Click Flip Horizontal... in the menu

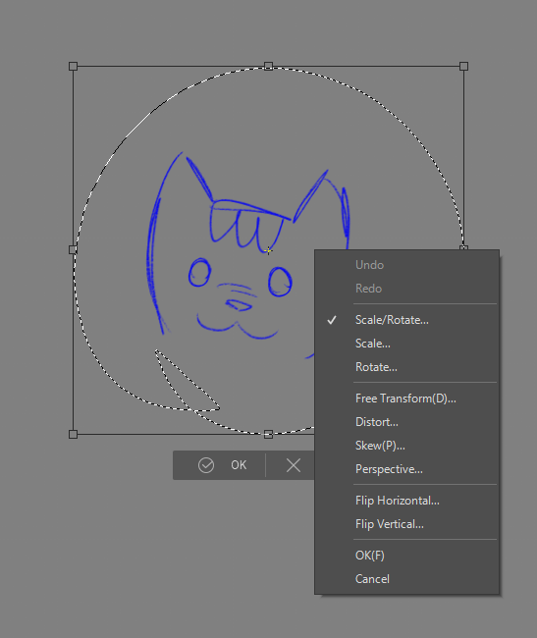[x=406, y=501]
